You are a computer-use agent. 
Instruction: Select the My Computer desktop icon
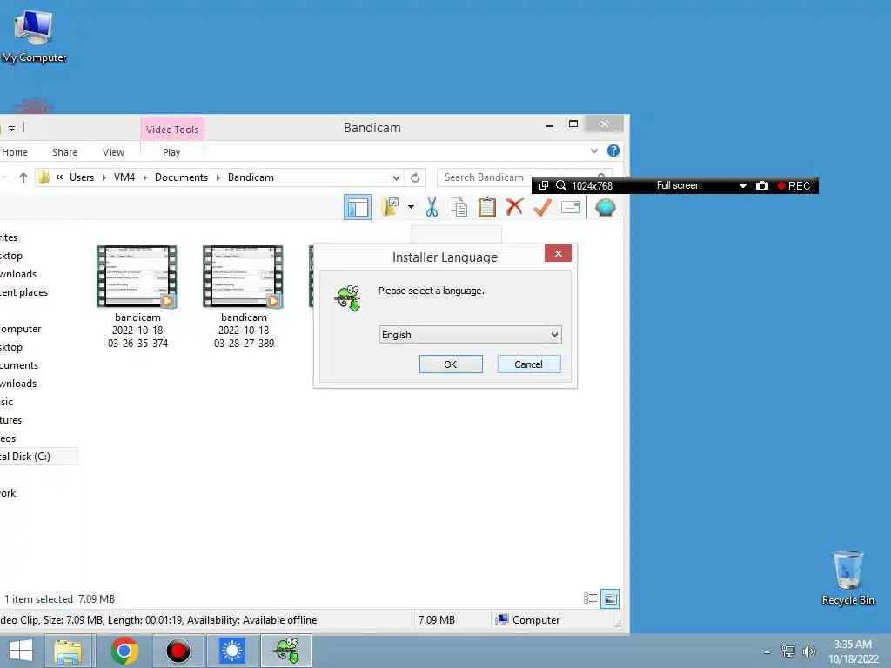coord(34,37)
